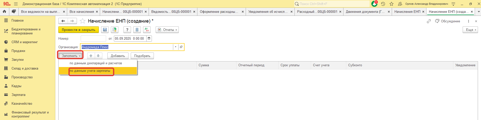This screenshot has height=120, width=481.
Task: Copy link to document icon
Action: [x=429, y=21]
